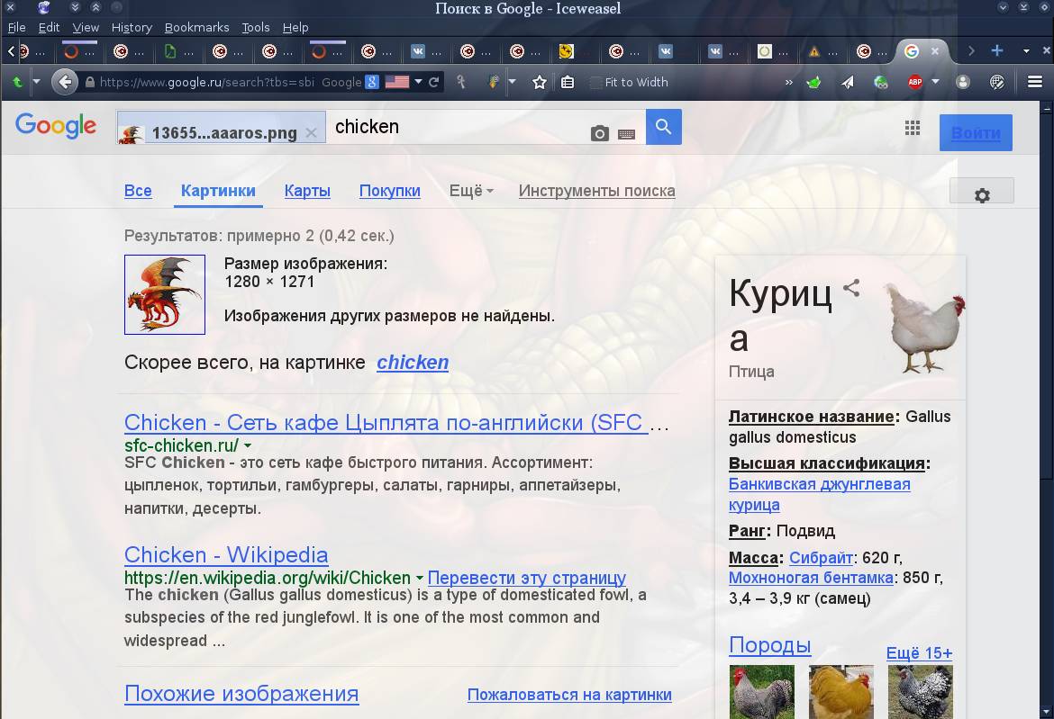Click Пожаловаться на картинки link
This screenshot has width=1054, height=719.
coord(569,695)
